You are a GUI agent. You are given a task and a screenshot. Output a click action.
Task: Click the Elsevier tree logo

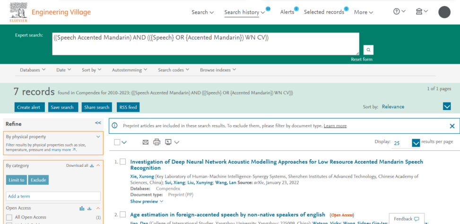(18, 12)
